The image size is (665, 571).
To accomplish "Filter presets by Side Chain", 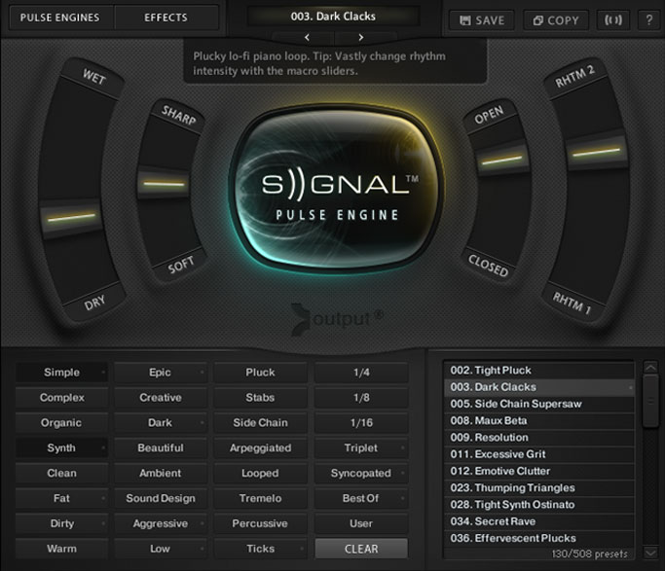I will [260, 423].
